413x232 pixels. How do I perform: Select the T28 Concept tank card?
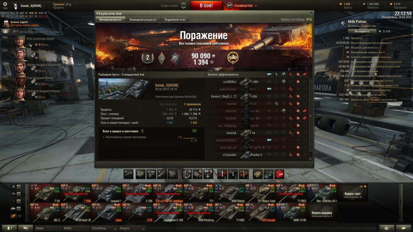click(x=260, y=212)
